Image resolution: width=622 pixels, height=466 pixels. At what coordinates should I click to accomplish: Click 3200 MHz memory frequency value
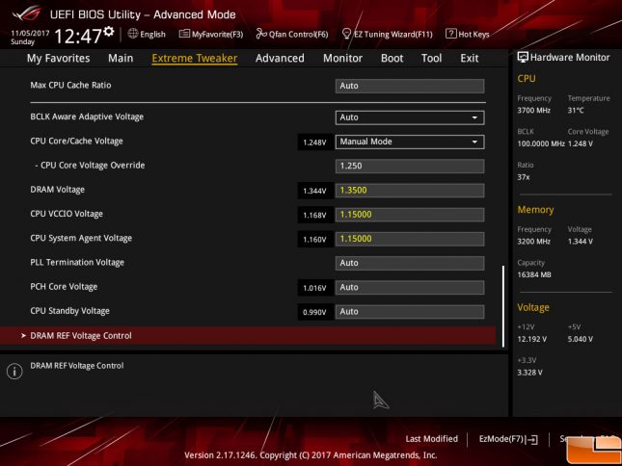[533, 242]
